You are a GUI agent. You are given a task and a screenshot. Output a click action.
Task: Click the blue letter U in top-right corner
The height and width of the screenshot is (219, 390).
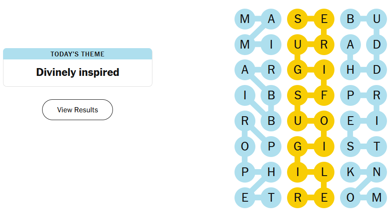click(377, 19)
